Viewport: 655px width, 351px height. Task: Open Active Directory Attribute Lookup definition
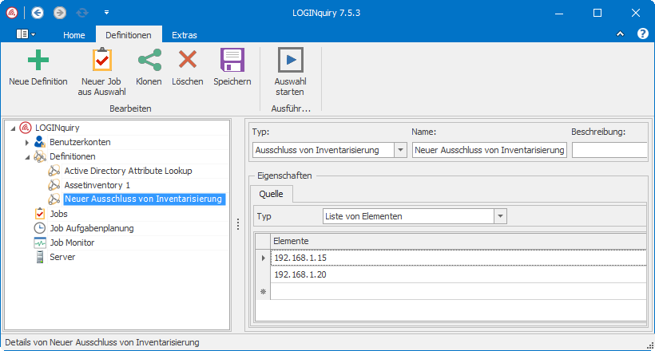(x=128, y=171)
